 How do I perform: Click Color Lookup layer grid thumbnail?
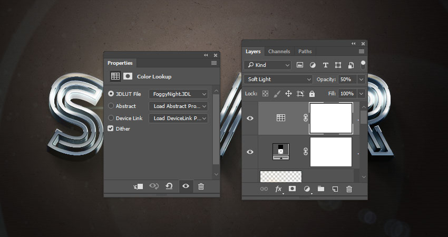281,117
